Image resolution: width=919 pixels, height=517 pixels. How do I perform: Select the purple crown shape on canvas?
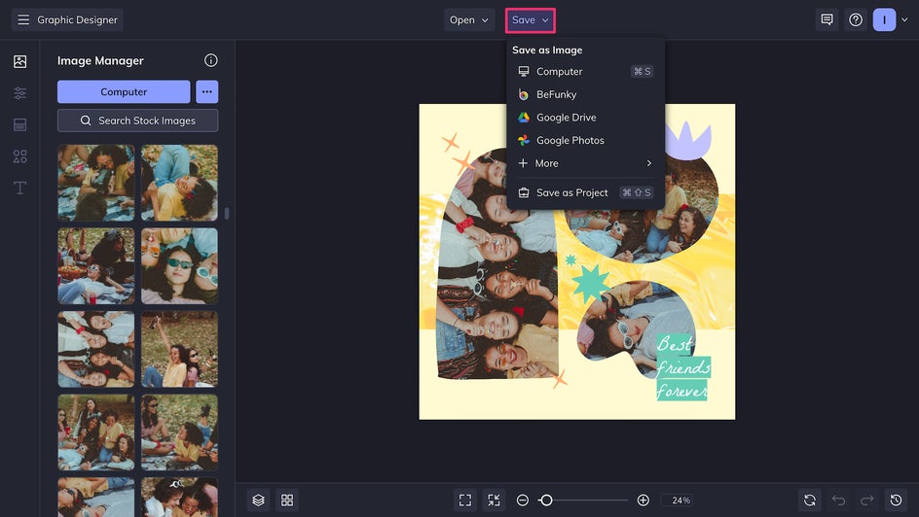[x=687, y=140]
